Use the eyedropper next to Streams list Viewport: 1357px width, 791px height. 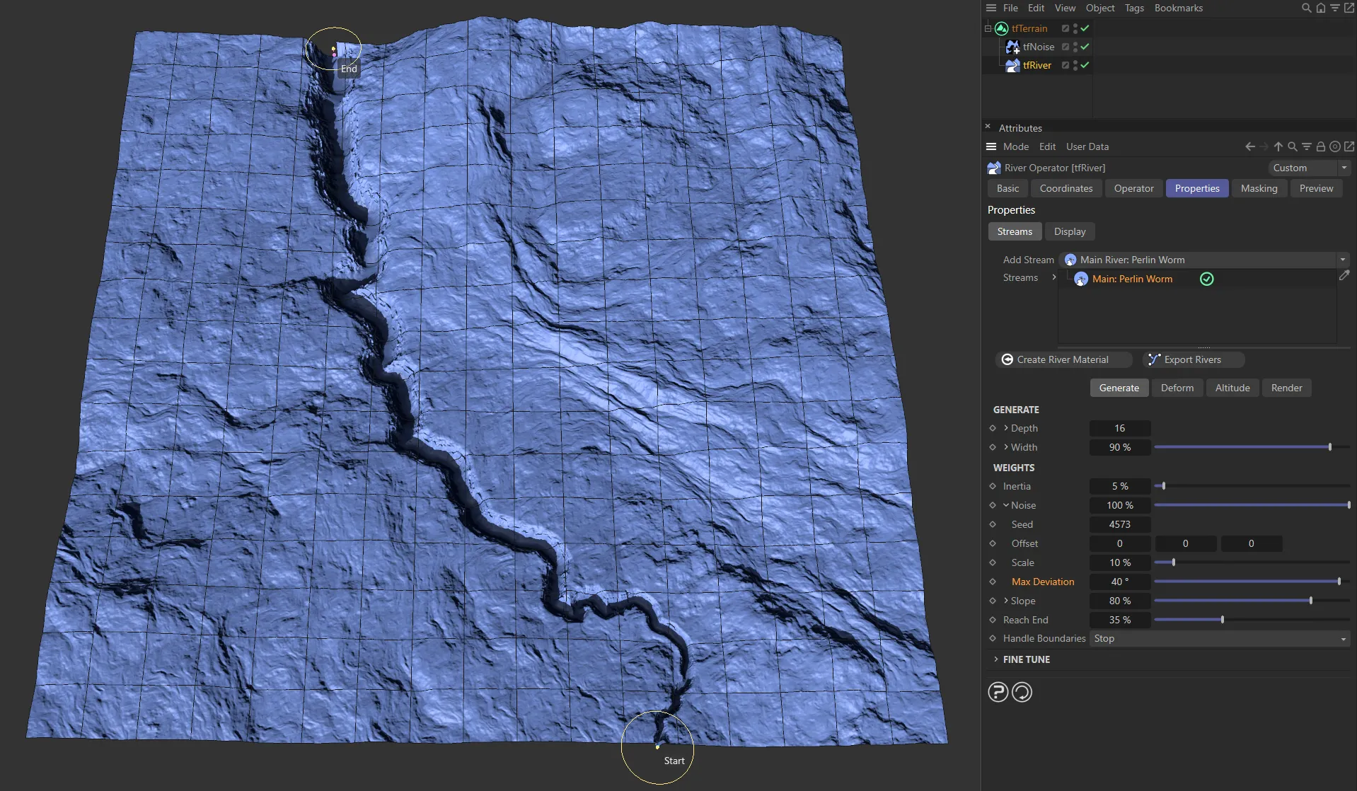click(x=1344, y=275)
